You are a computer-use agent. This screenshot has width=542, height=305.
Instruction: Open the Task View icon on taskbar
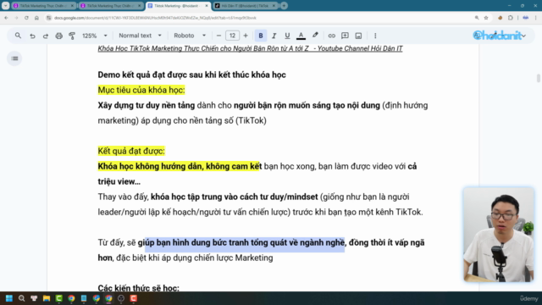point(34,298)
